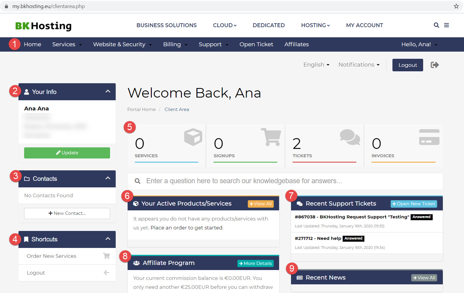This screenshot has height=293, width=464.
Task: Click Open New Ticket button
Action: 414,204
